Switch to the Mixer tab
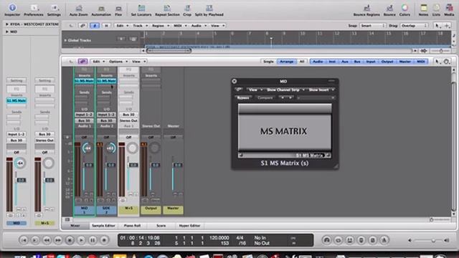Screen dimensions: 459x258 click(75, 226)
